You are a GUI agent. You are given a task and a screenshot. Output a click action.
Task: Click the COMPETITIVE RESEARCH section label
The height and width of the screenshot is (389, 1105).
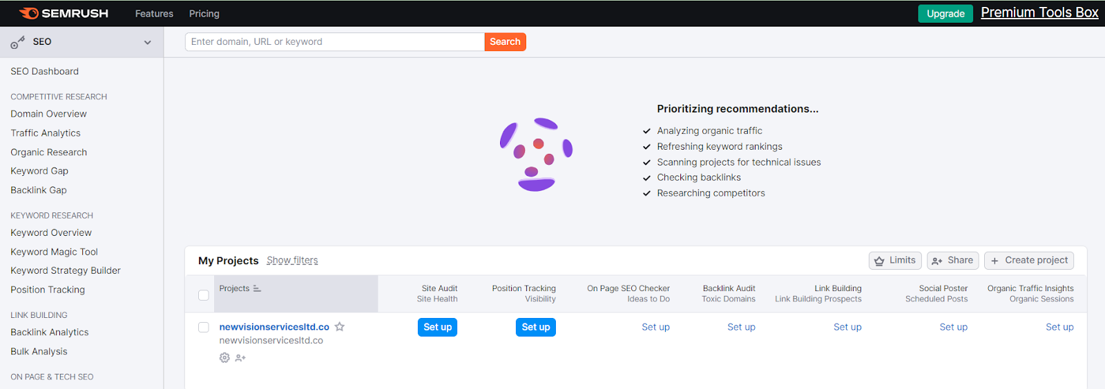click(59, 97)
